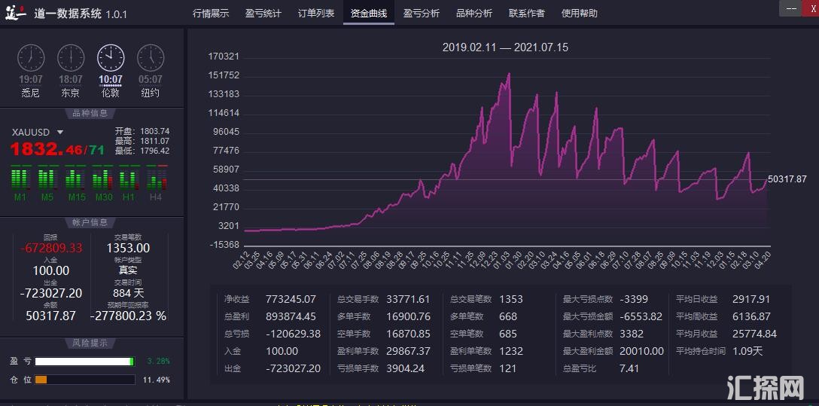
Task: Open the 行情展示 tab
Action: 211,14
